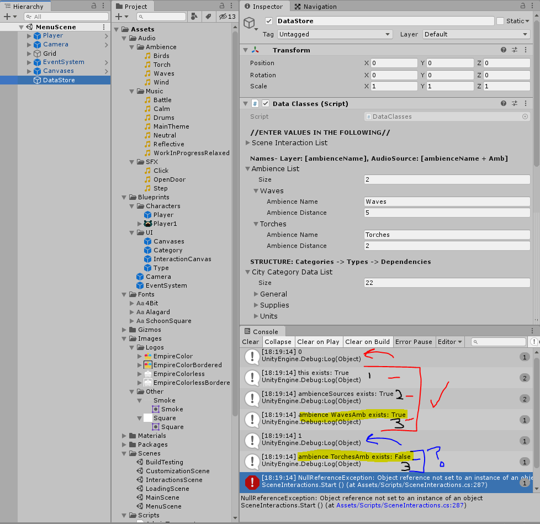Open Data Classes script help icon
The height and width of the screenshot is (524, 540).
click(504, 103)
